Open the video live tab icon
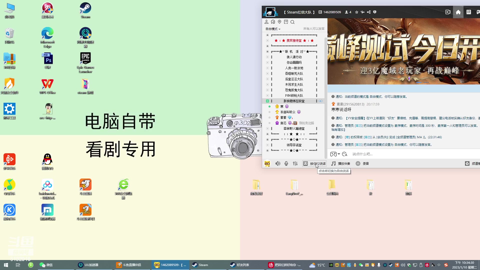 448,12
